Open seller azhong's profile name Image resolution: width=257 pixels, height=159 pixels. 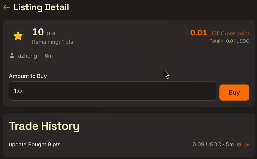[x=27, y=56]
